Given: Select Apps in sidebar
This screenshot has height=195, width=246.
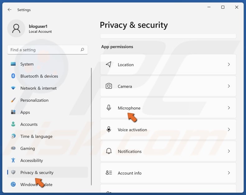Looking at the screenshot, I should 48,112.
